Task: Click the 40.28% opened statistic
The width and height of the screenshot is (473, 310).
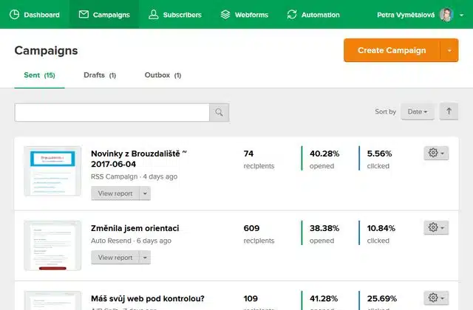Action: (x=324, y=159)
